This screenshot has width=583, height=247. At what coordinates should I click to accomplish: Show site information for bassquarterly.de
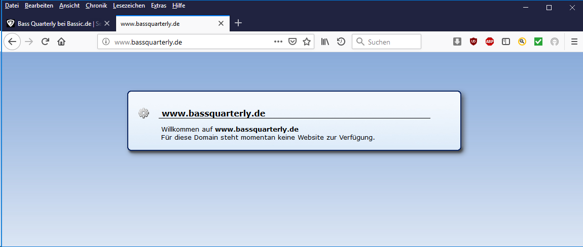click(x=106, y=42)
